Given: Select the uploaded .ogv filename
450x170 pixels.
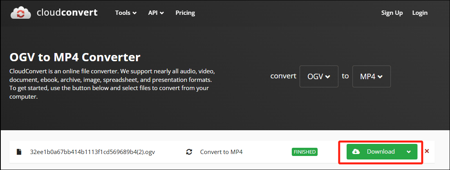Looking at the screenshot, I should [92, 152].
